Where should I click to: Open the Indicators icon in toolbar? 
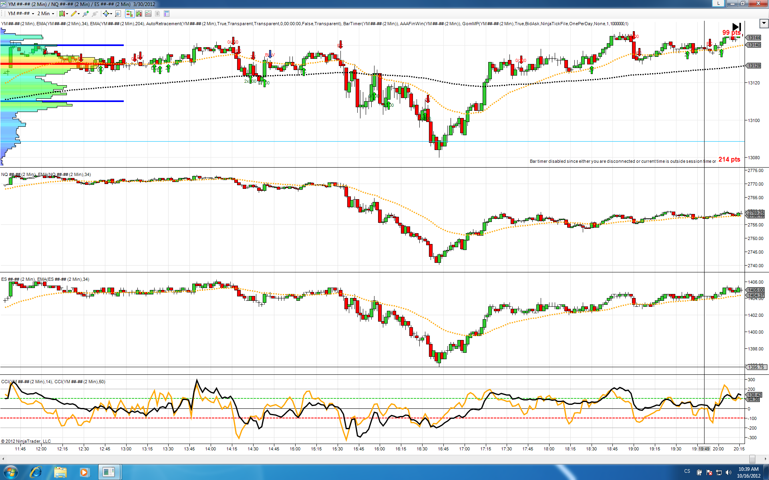tap(148, 14)
